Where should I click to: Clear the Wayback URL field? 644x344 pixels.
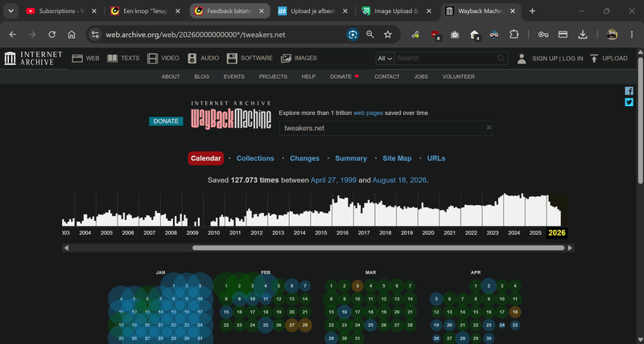click(489, 128)
